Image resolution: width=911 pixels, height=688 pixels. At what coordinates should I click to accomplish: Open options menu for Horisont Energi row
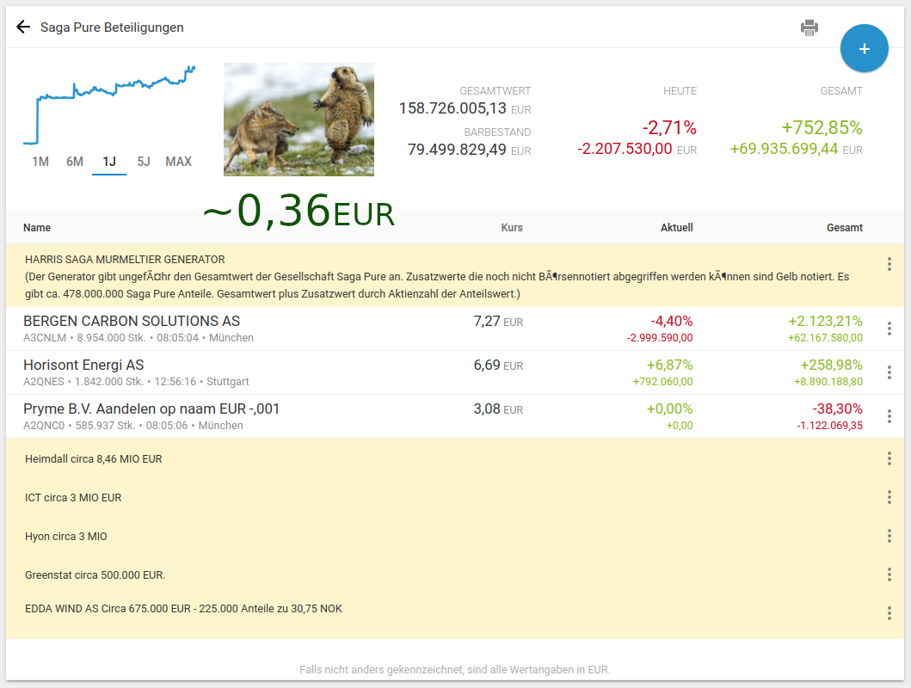tap(889, 372)
